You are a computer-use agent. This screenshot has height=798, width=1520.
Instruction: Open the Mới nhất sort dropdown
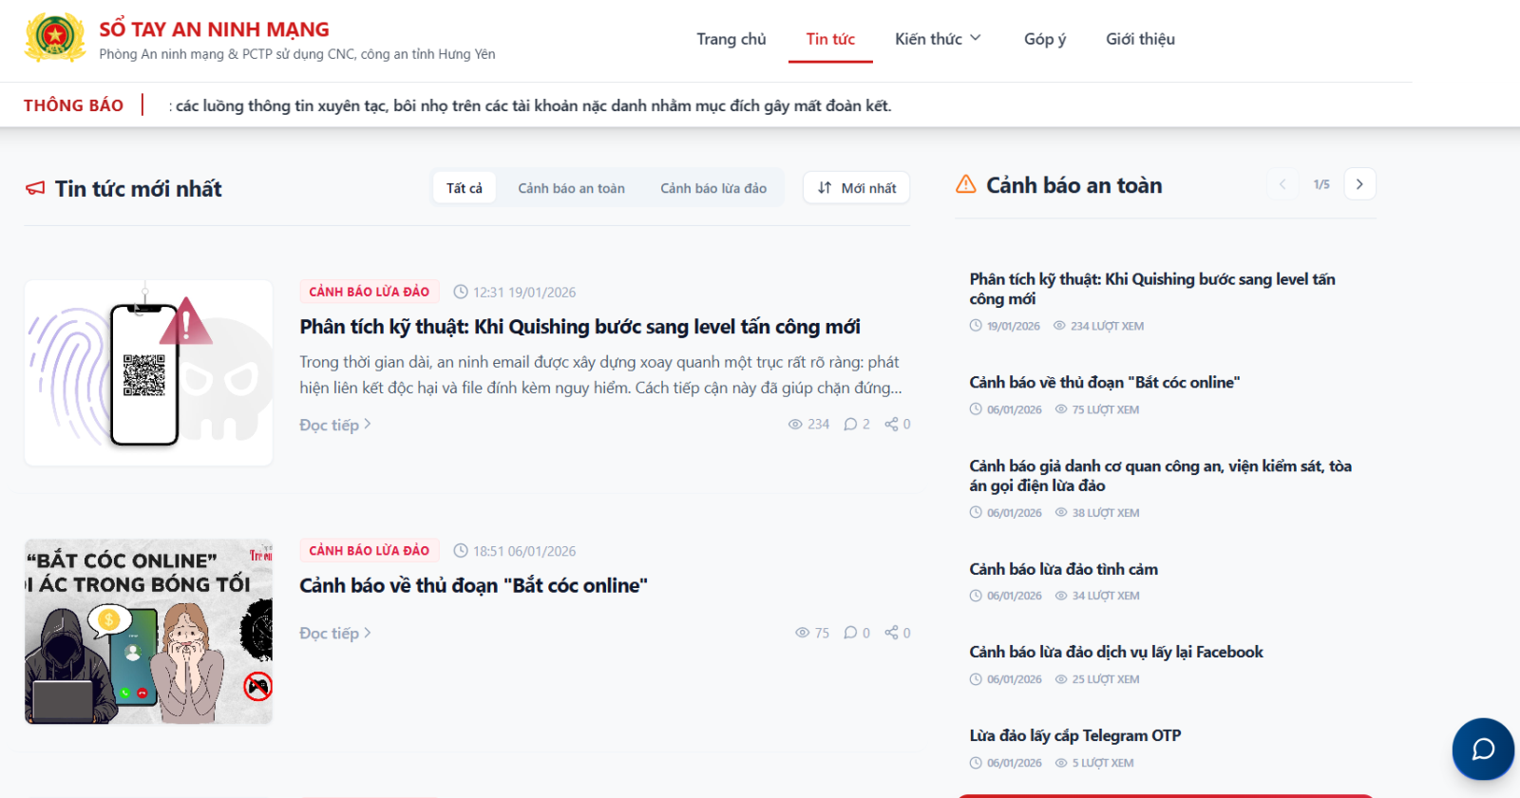tap(856, 188)
